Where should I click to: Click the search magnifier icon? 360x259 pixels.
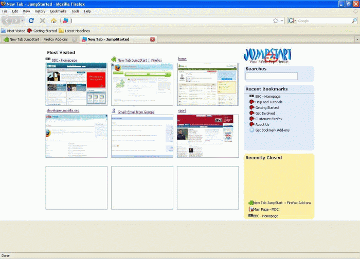tap(354, 21)
